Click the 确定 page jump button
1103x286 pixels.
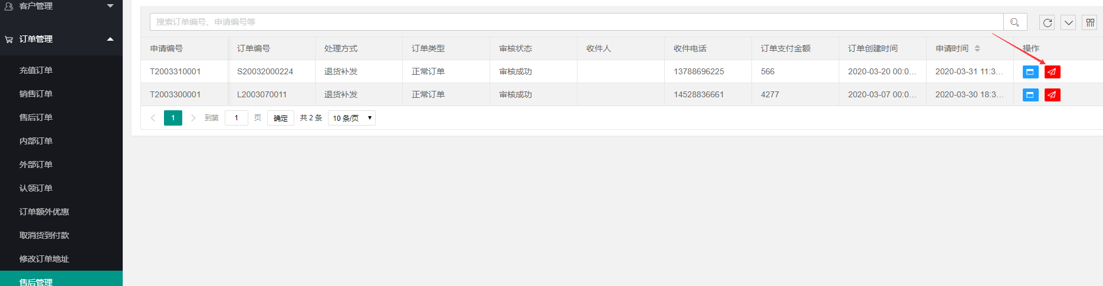tap(281, 118)
